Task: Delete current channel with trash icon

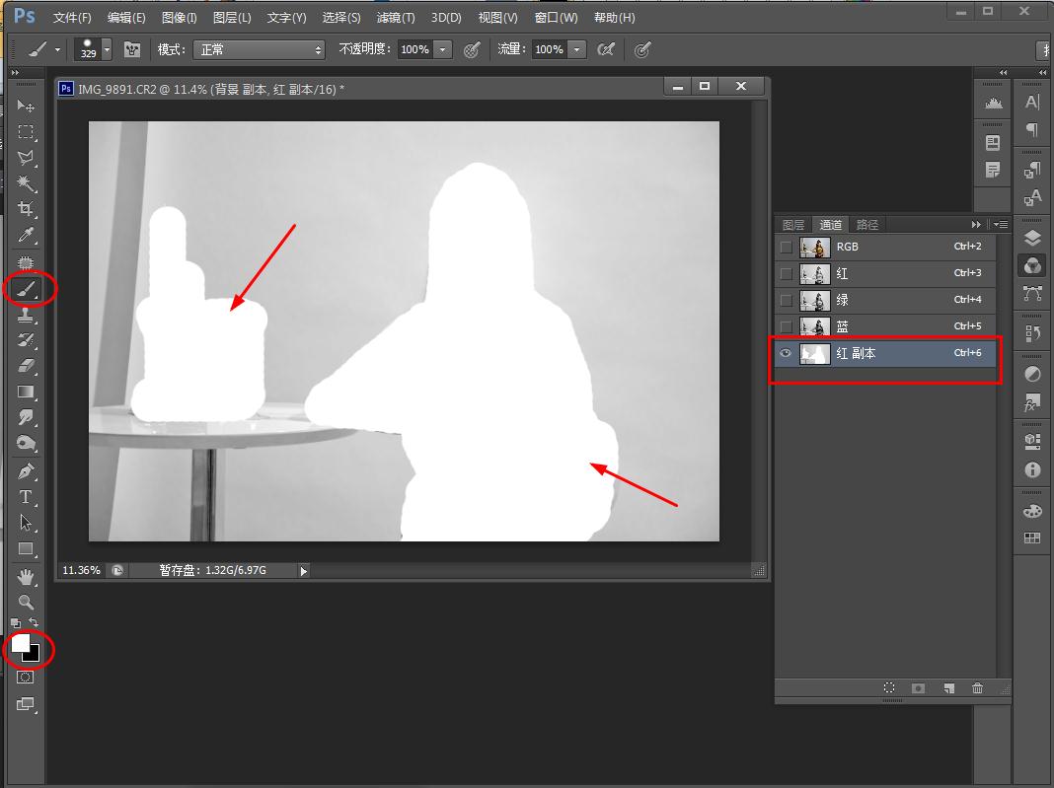Action: click(977, 688)
